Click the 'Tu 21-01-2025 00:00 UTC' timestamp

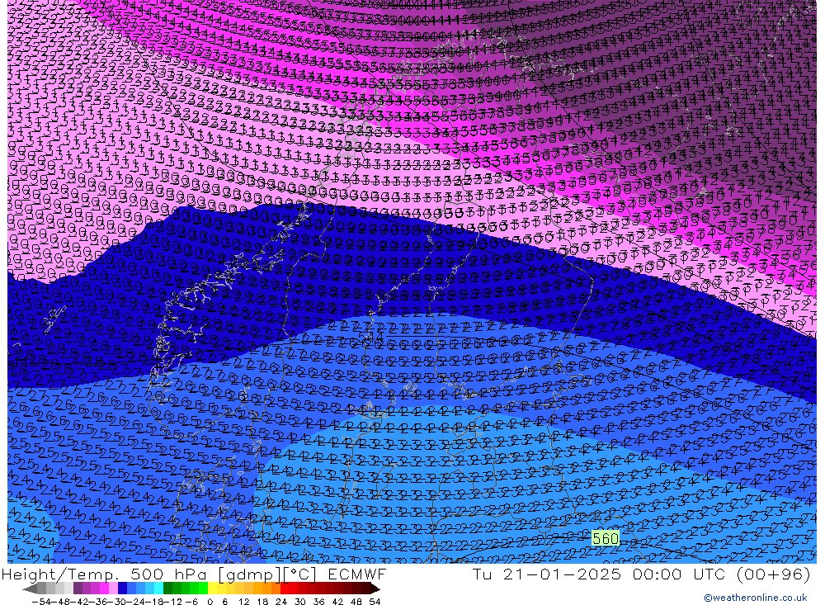click(599, 574)
